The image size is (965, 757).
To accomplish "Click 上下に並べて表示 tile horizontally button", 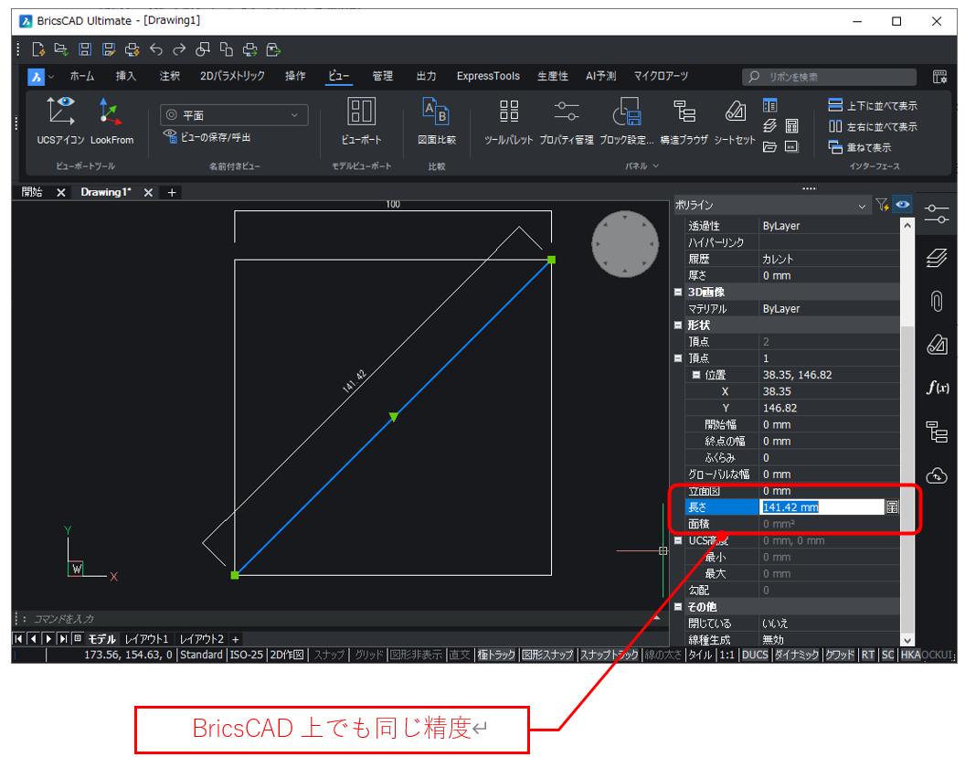I will coord(873,105).
